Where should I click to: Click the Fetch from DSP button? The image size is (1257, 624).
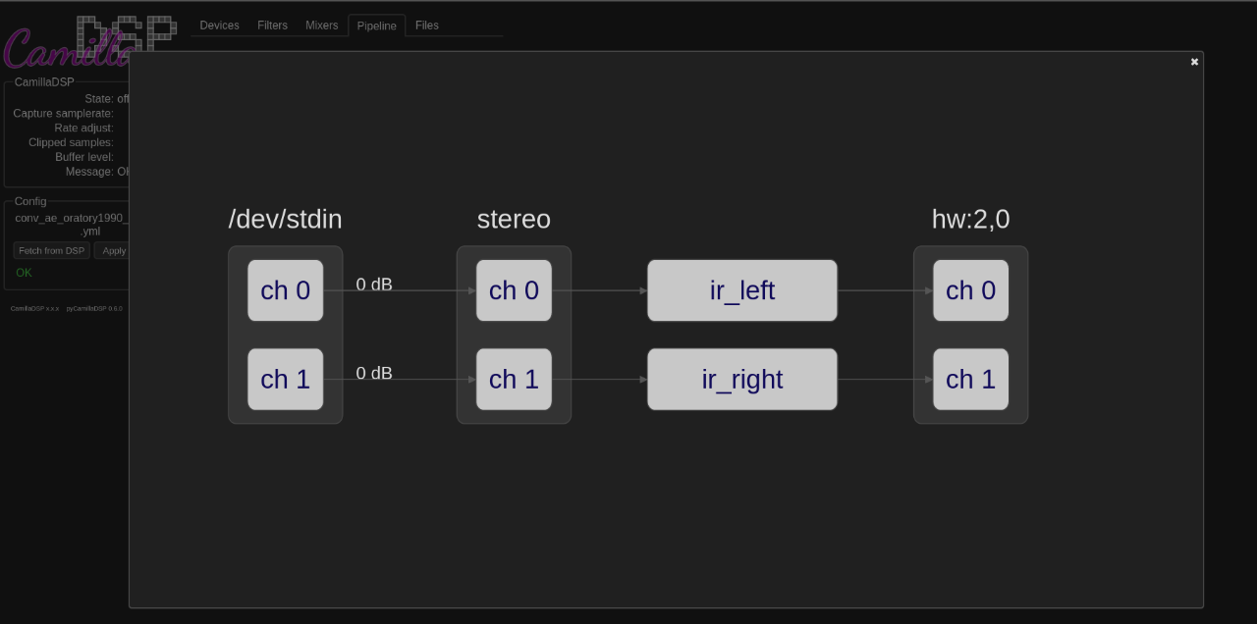52,251
